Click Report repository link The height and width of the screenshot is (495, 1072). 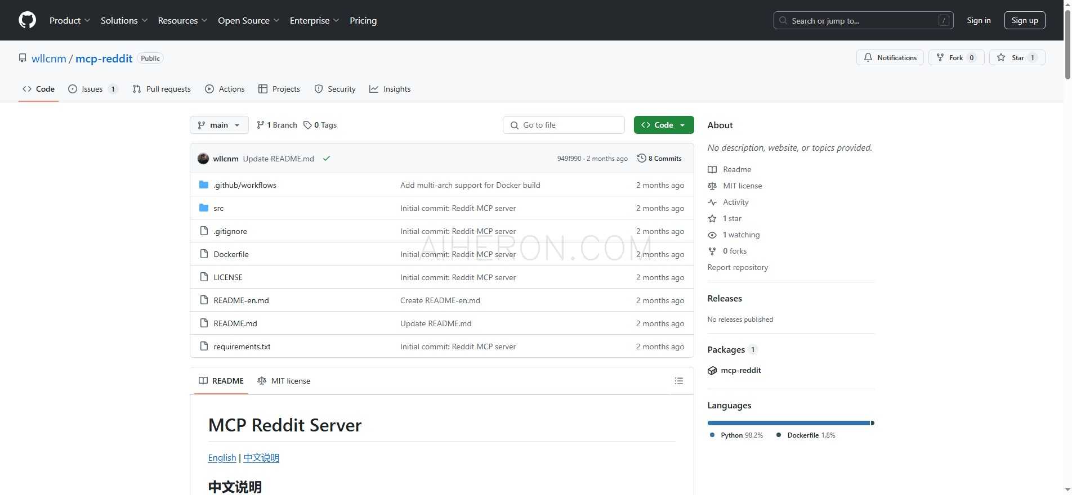tap(738, 267)
